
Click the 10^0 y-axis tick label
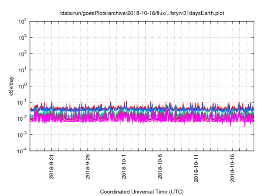click(22, 86)
